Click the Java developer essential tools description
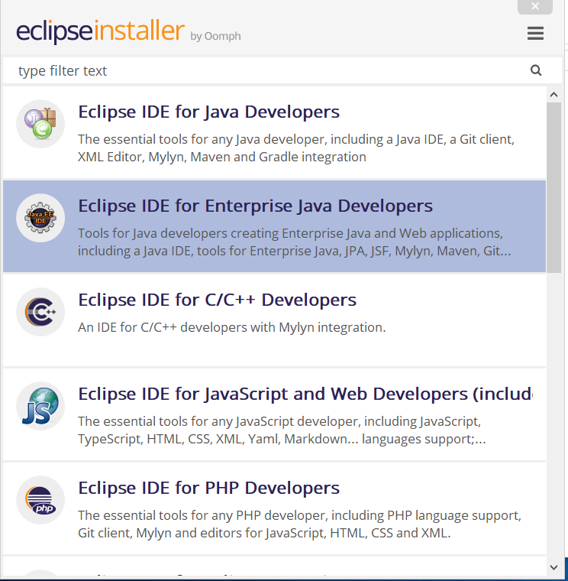 [296, 148]
